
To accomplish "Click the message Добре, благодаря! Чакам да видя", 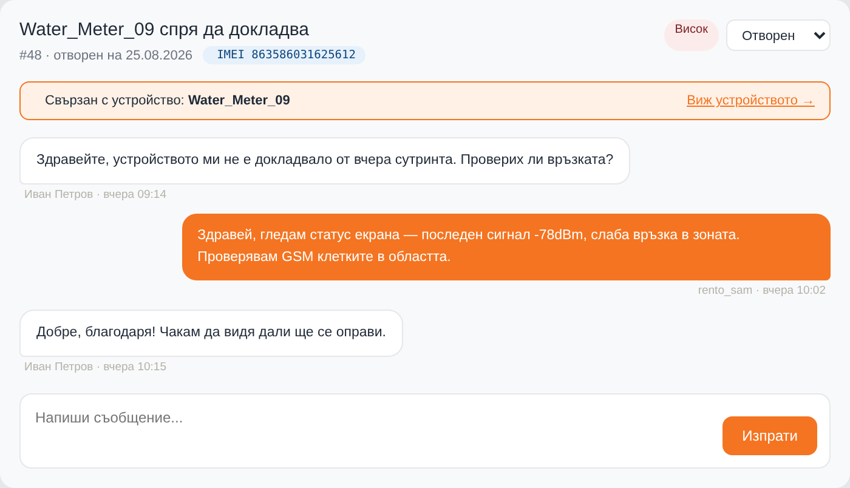I will click(x=211, y=333).
